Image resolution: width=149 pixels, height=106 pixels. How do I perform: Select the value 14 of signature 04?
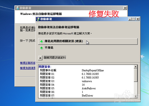click(x=83, y=85)
